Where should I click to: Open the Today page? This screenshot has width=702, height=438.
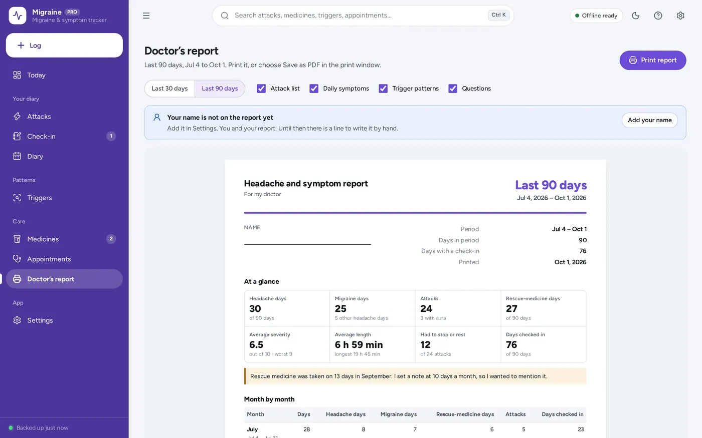(64, 75)
